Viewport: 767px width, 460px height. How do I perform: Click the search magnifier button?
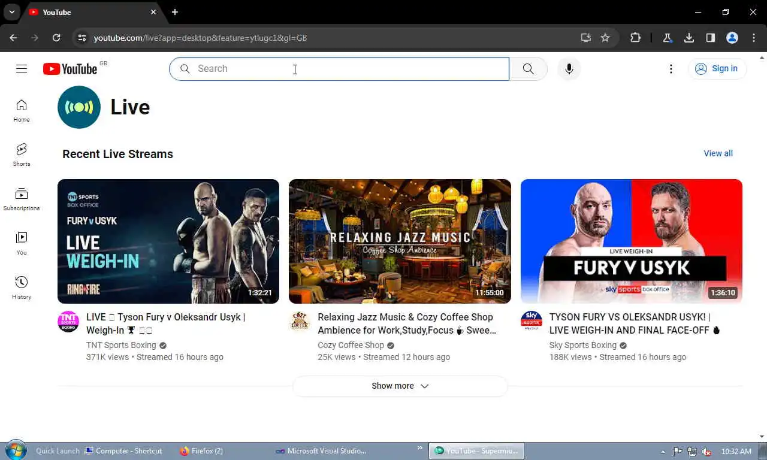528,69
